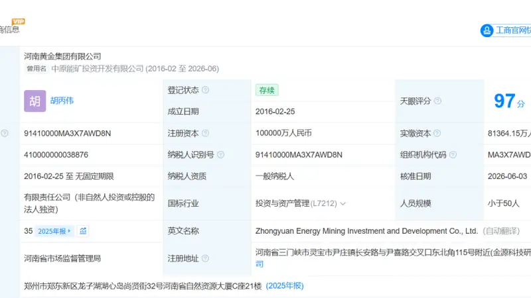
Task: Select the 一般纳税人 value
Action: [275, 176]
